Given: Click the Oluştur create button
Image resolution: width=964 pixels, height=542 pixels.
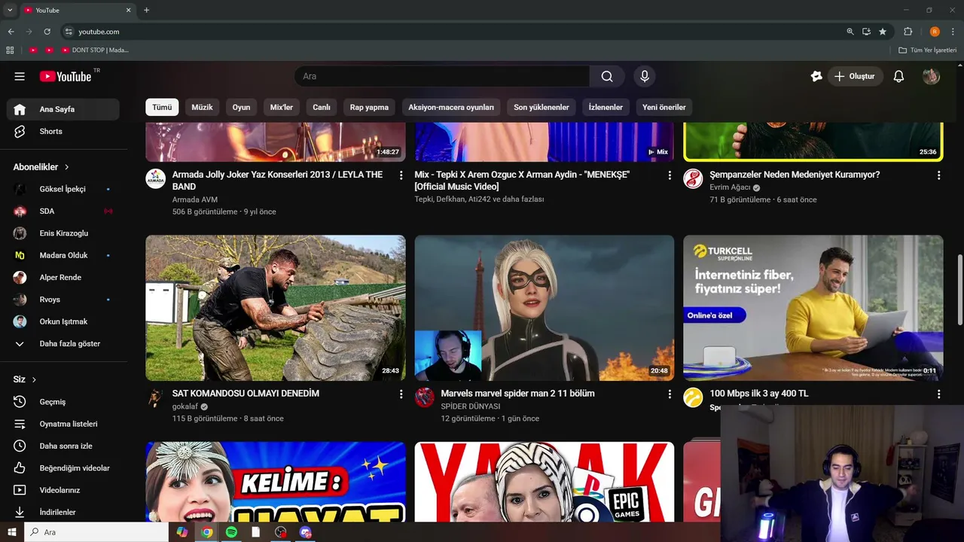Looking at the screenshot, I should (x=855, y=76).
